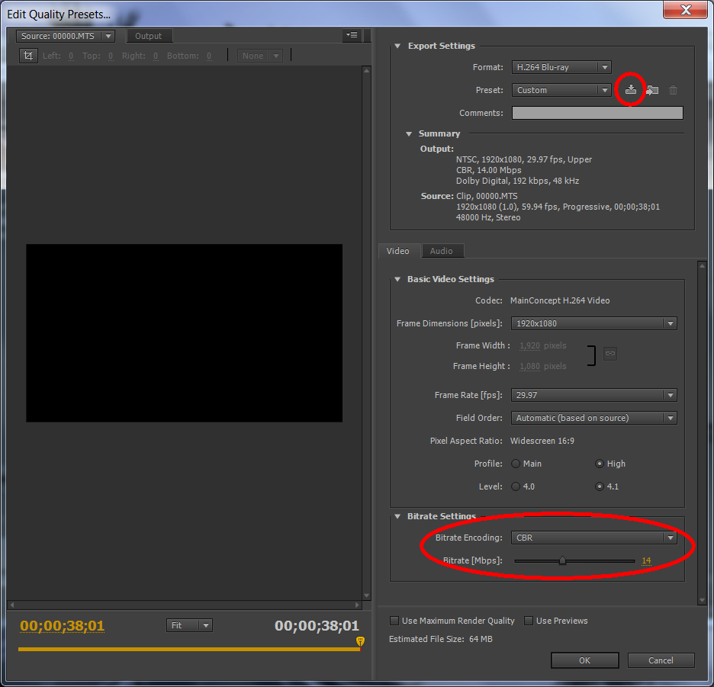The image size is (714, 687).
Task: Collapse the Summary section
Action: click(408, 134)
